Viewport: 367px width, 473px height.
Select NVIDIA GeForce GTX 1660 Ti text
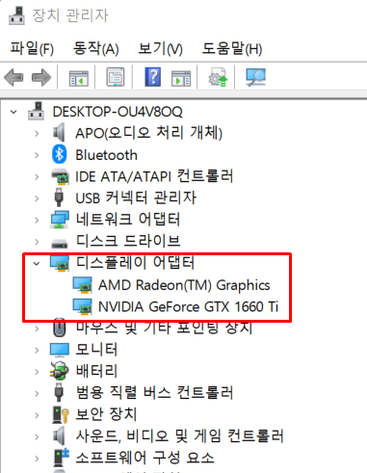click(188, 306)
